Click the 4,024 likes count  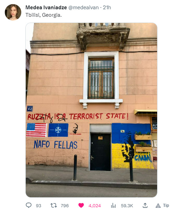pyautogui.click(x=95, y=206)
